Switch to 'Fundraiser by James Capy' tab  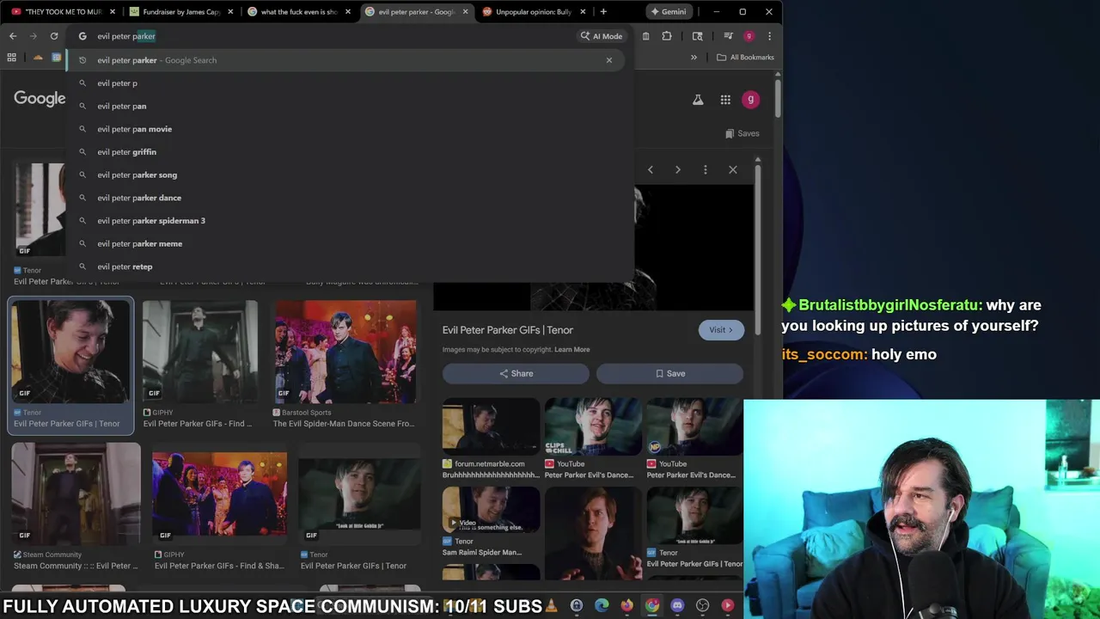click(x=176, y=12)
